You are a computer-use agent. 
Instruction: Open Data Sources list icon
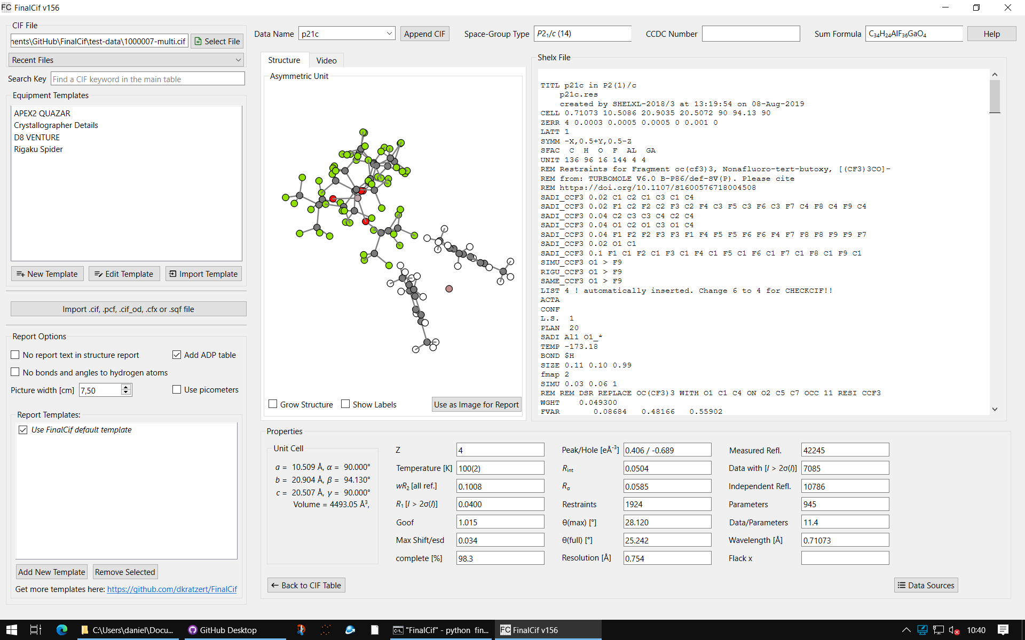(902, 586)
